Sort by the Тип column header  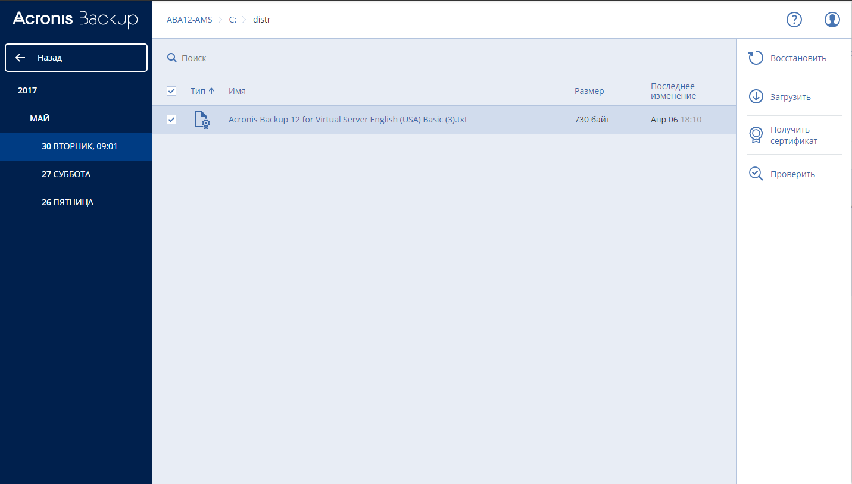tap(202, 91)
